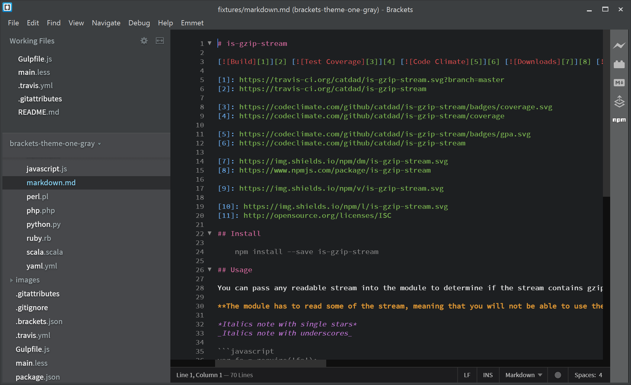Screen dimensions: 631x385
Task: Toggle INS insert mode in status bar
Action: [488, 375]
